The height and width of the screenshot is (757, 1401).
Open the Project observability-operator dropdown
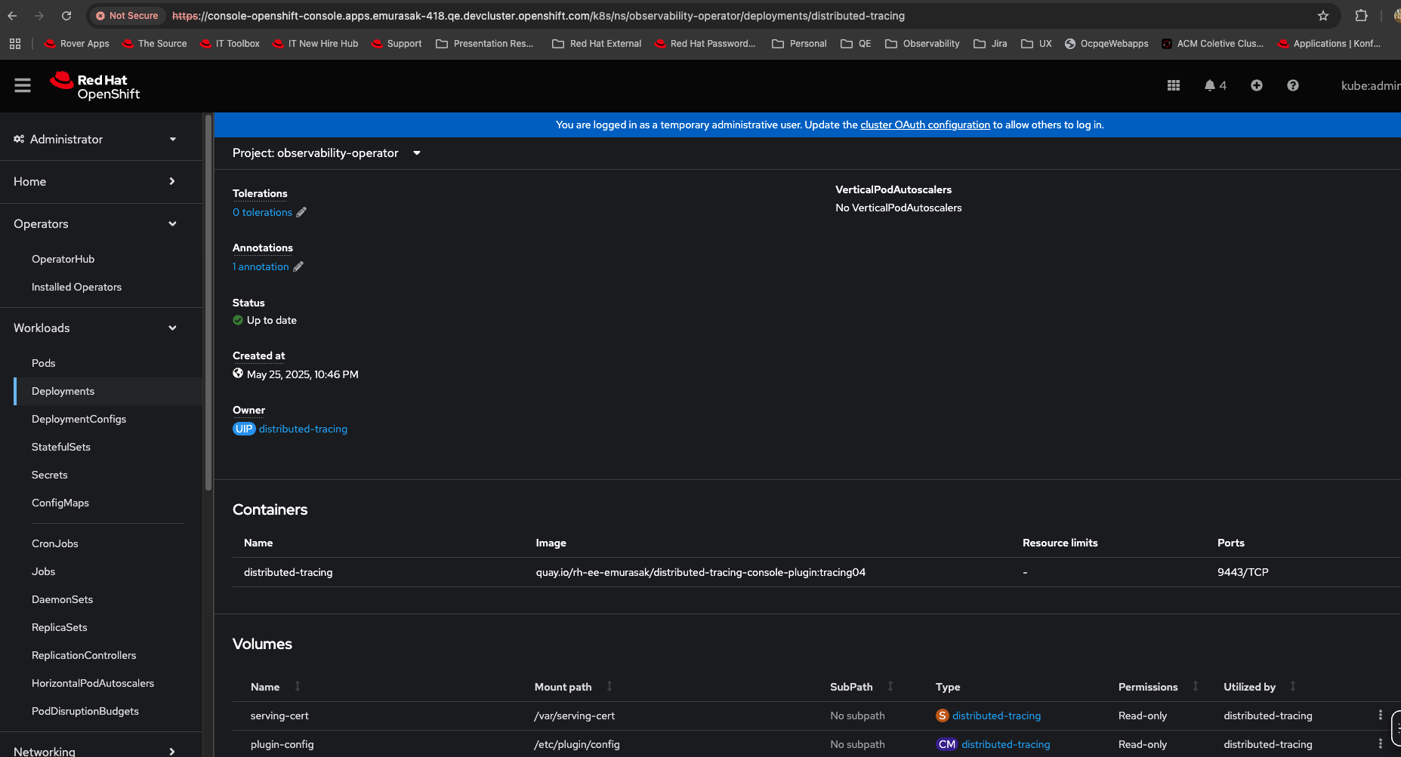click(326, 153)
